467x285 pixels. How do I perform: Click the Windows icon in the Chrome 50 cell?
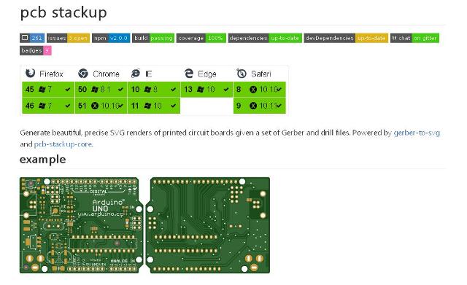click(x=95, y=89)
